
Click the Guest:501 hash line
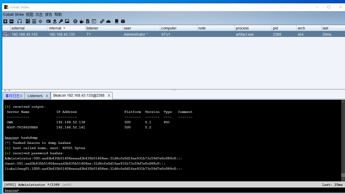(x=85, y=164)
